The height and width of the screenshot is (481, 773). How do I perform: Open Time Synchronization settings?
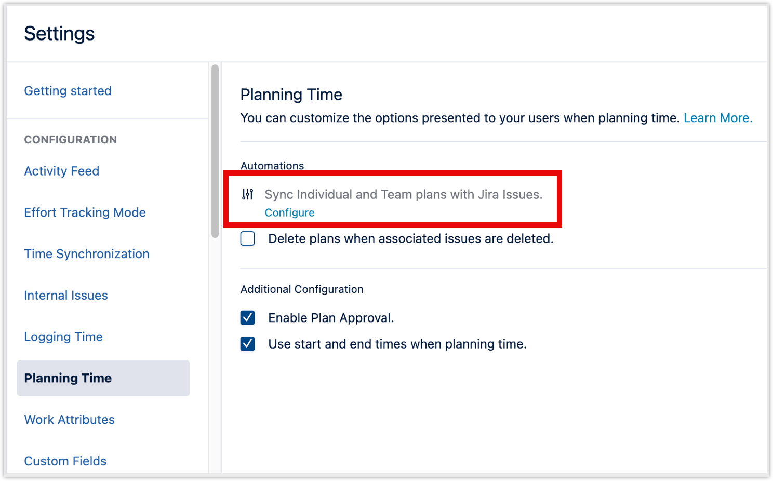point(86,254)
